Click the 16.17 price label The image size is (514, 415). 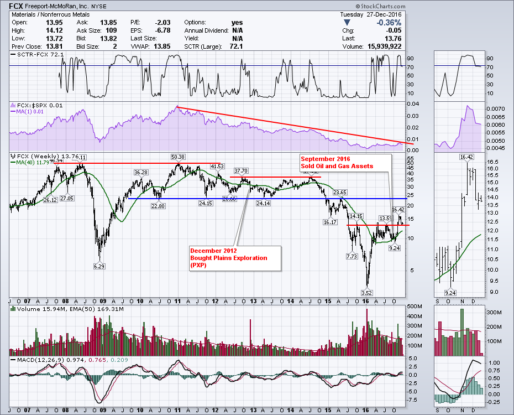coord(330,222)
